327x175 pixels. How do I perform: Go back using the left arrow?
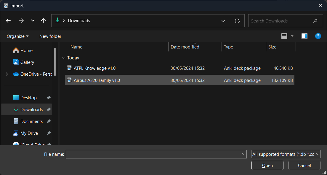pyautogui.click(x=8, y=21)
